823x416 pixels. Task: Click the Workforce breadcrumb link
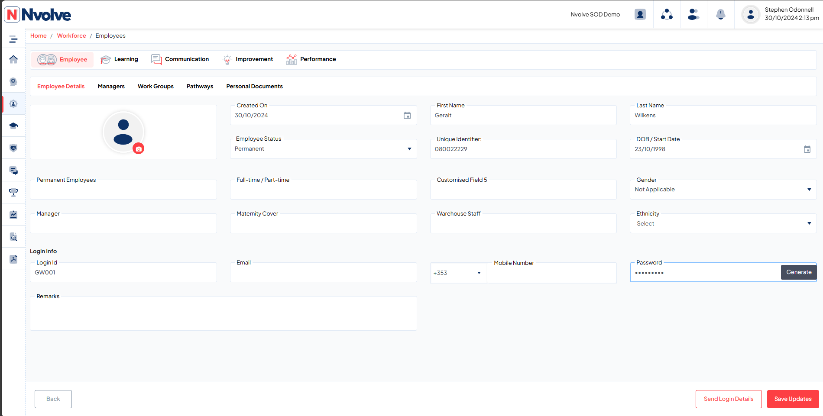point(71,36)
